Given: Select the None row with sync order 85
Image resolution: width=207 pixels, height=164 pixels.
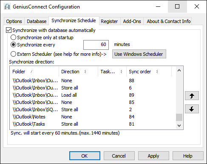Looking at the screenshot, I should tap(93, 102).
